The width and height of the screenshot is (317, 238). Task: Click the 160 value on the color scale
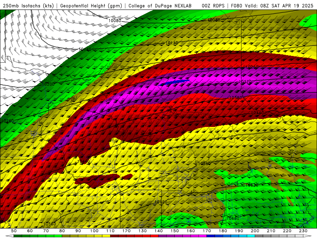pyautogui.click(x=191, y=231)
